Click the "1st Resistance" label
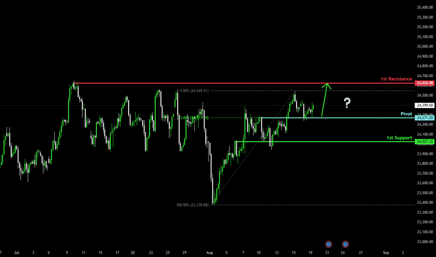 pos(396,79)
